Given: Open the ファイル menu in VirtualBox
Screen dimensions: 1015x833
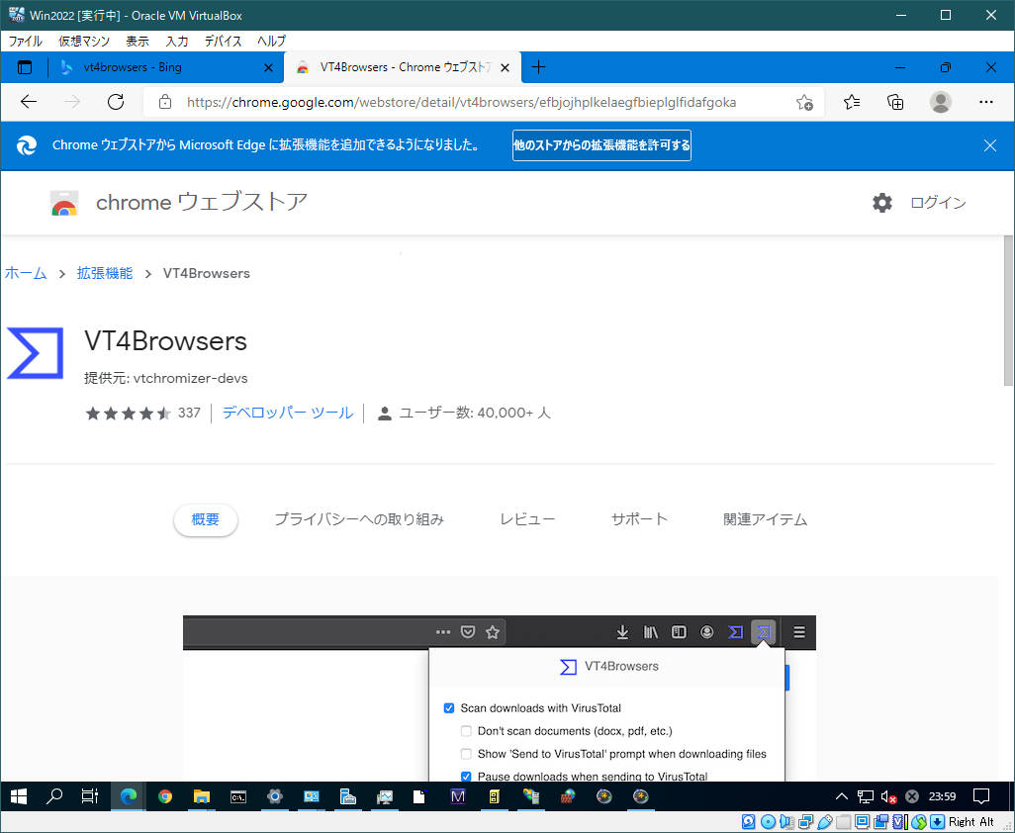Looking at the screenshot, I should (26, 42).
